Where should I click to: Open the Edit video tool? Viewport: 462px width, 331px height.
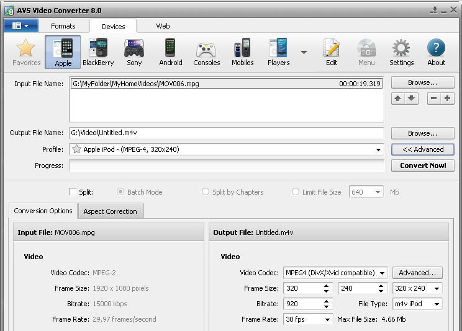click(332, 52)
